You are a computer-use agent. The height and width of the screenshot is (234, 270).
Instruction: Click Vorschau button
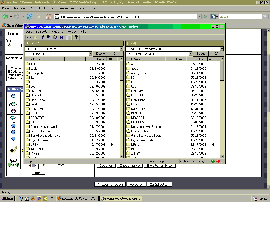136,184
